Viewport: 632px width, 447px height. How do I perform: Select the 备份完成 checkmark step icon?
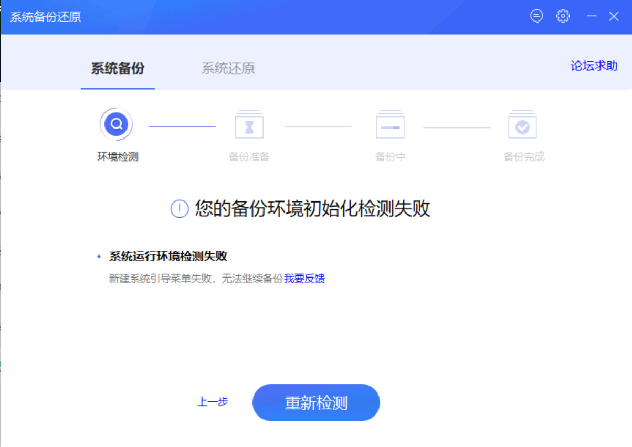coord(523,125)
